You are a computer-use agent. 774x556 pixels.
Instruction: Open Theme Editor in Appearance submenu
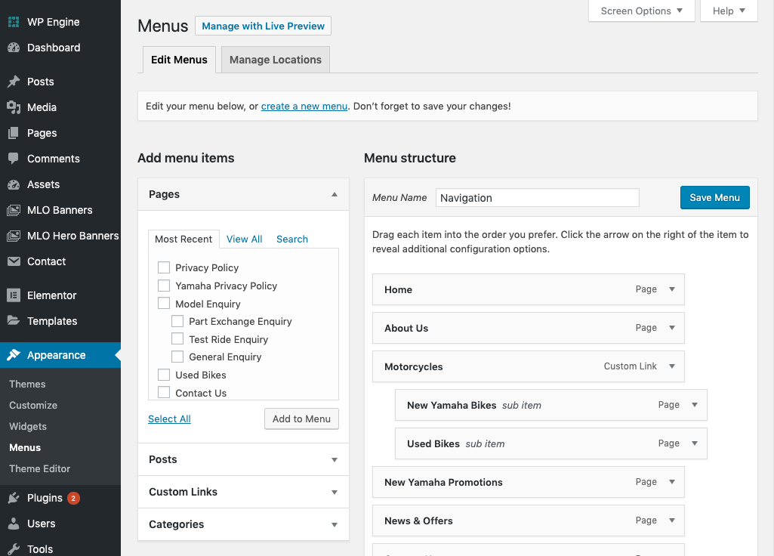40,468
